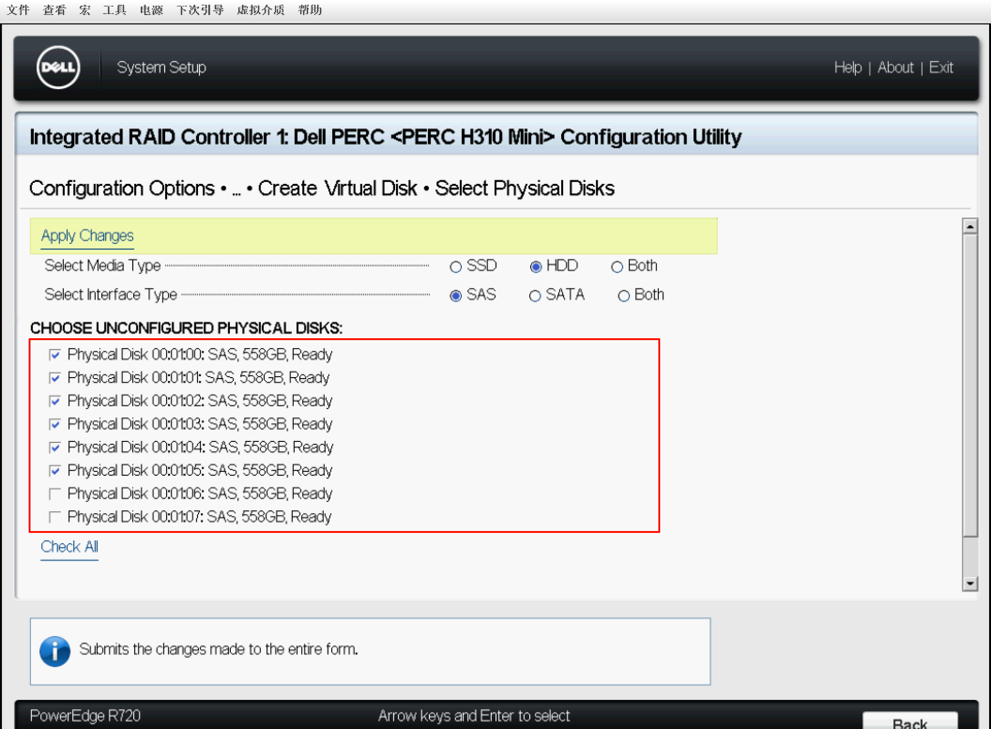Toggle Physical Disk 00:01:02 checkbox

point(55,401)
